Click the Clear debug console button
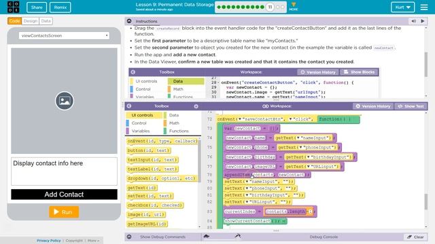 pos(415,237)
